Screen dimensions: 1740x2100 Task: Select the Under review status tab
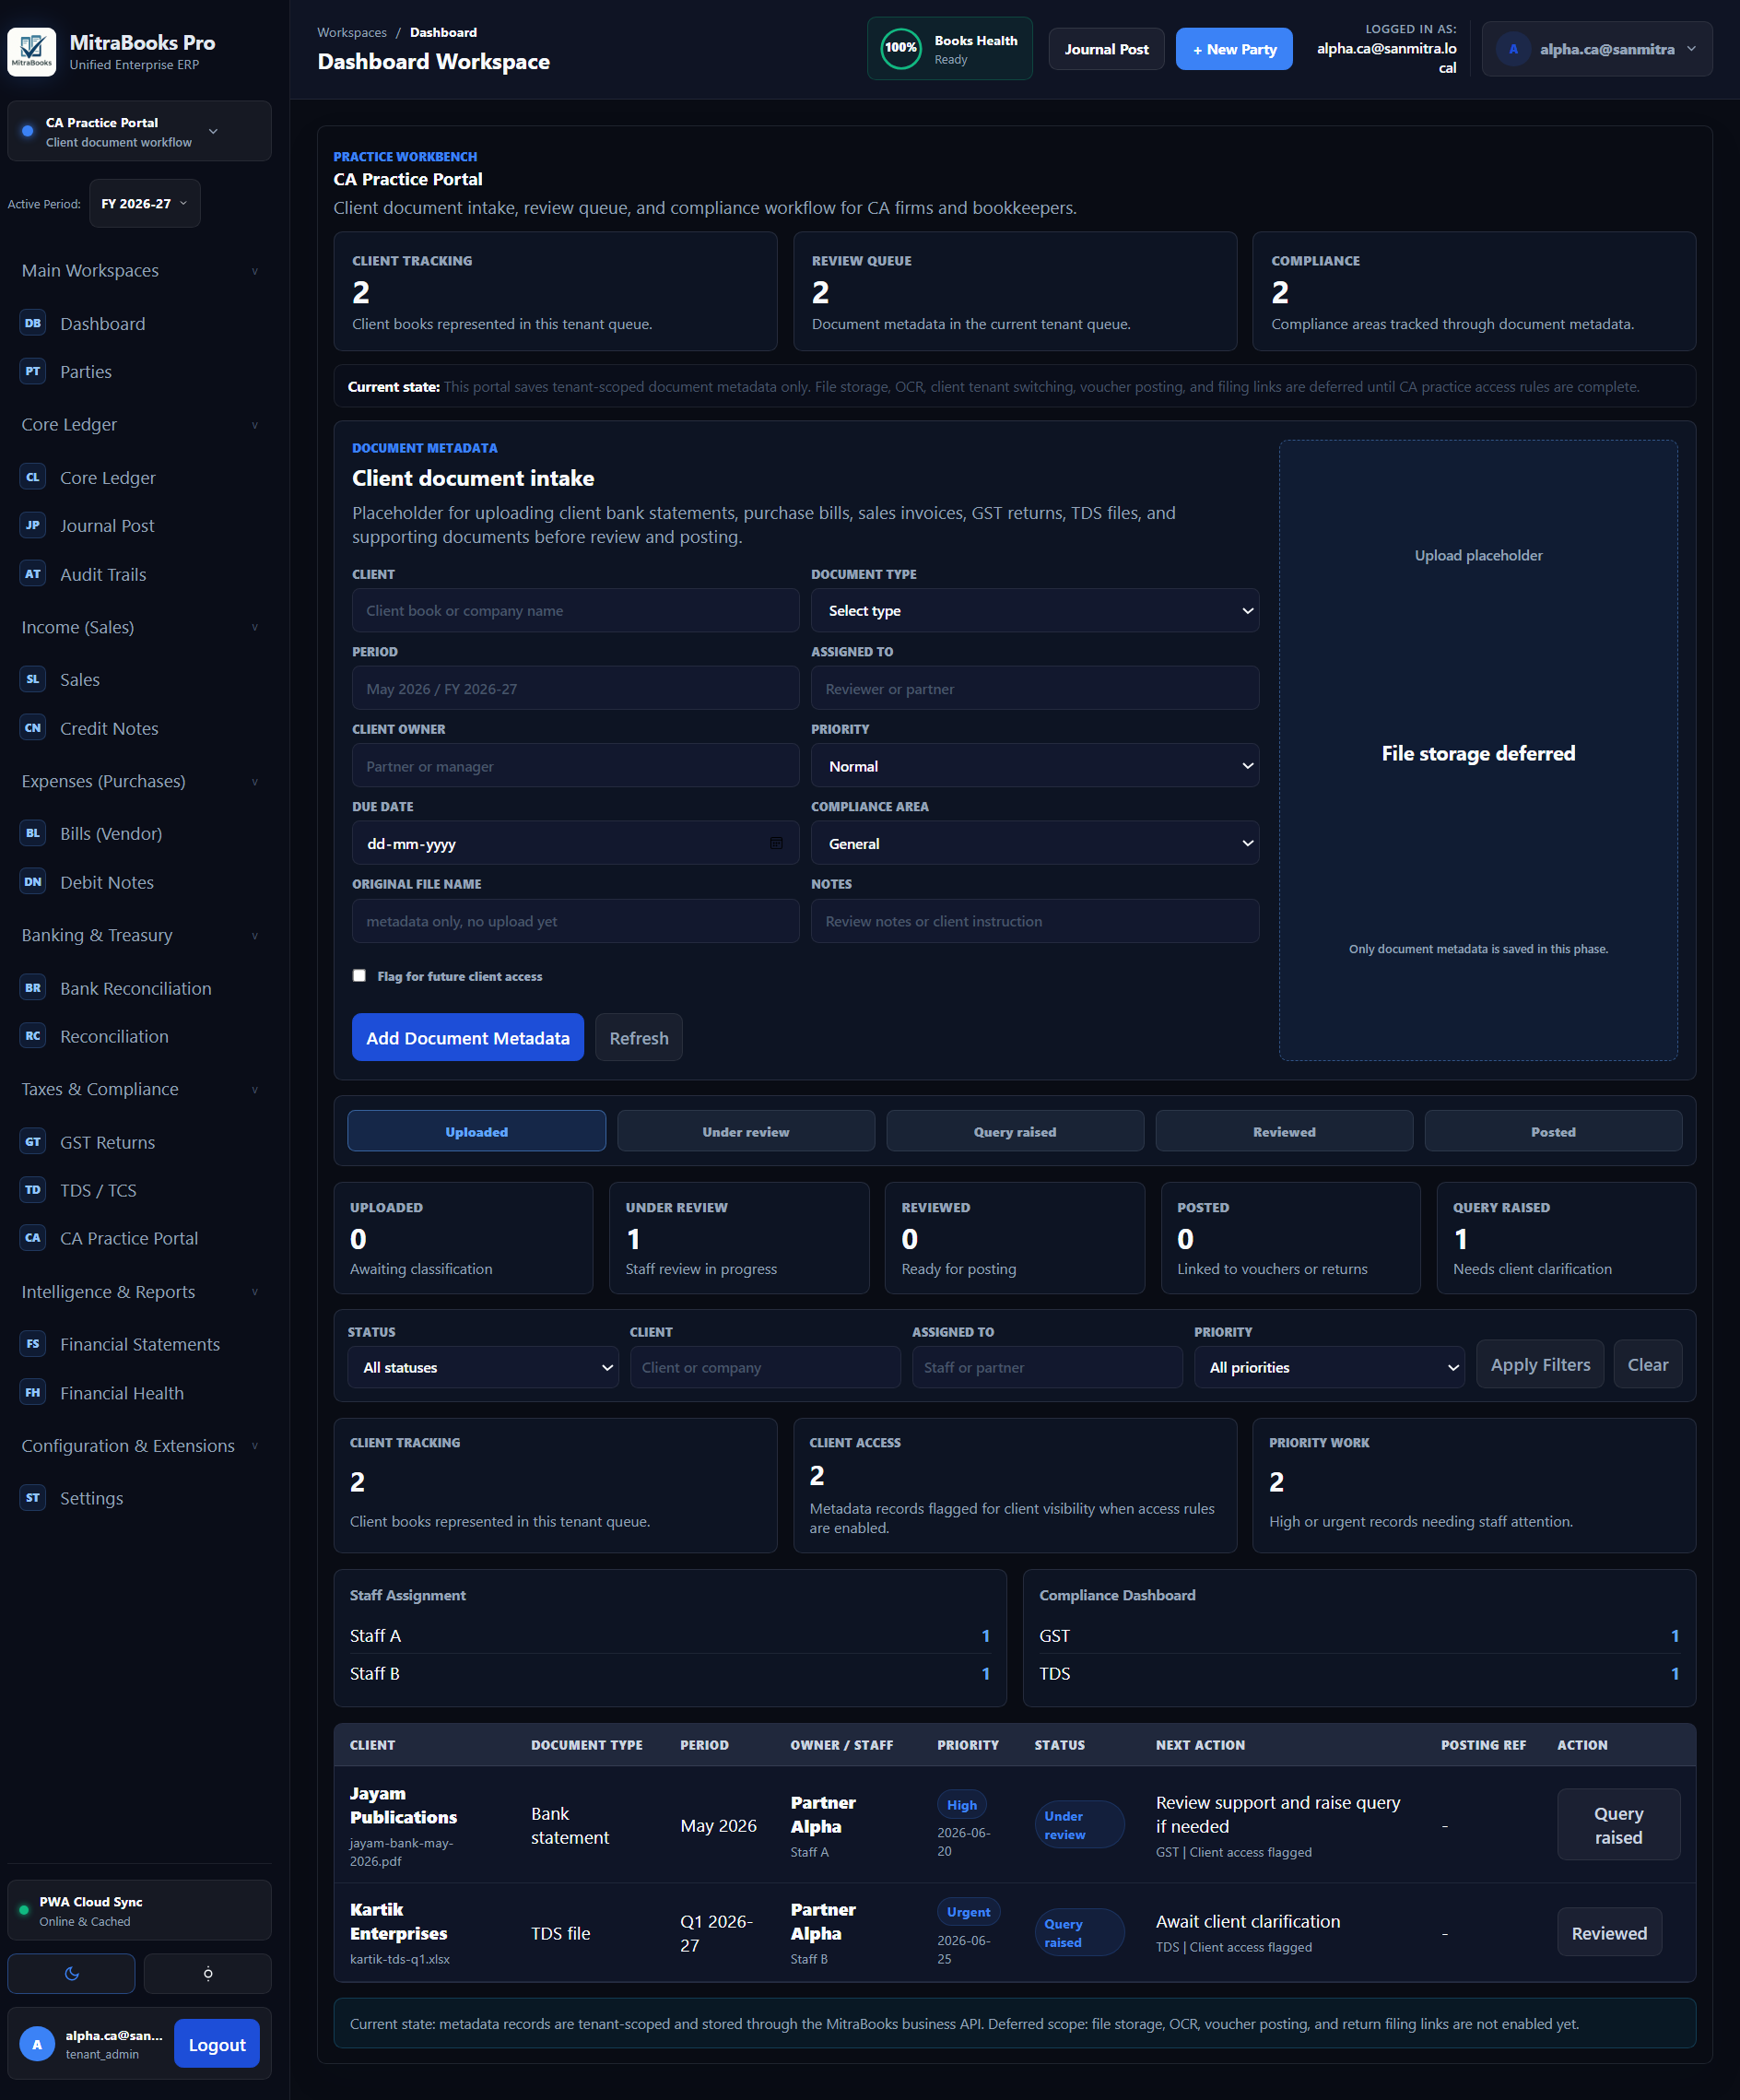pyautogui.click(x=746, y=1131)
